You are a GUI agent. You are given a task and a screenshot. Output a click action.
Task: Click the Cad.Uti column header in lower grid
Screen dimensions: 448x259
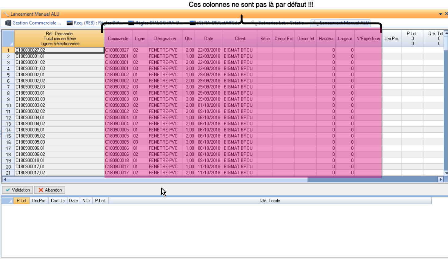(57, 201)
